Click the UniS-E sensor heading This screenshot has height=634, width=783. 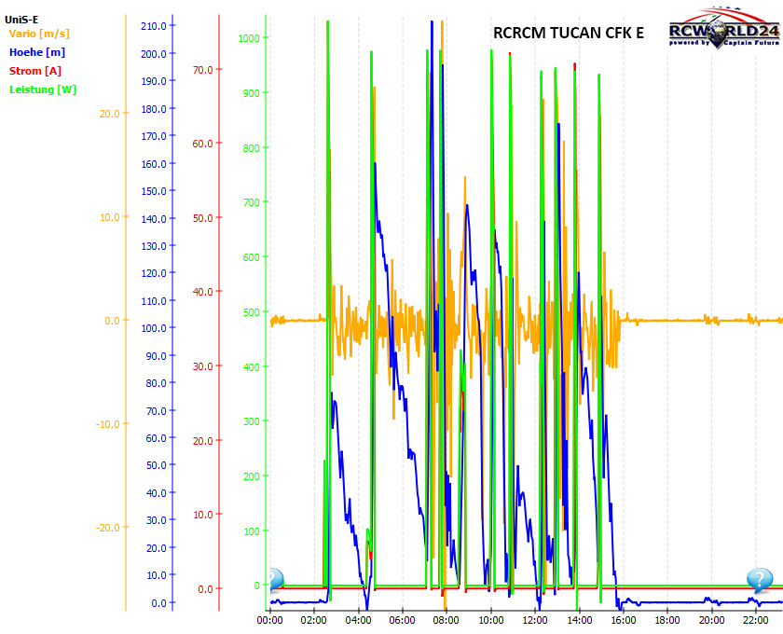point(21,19)
